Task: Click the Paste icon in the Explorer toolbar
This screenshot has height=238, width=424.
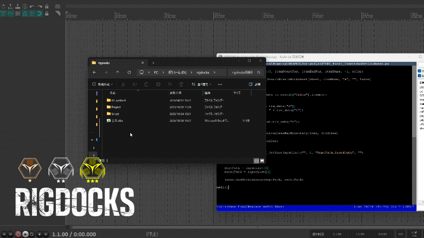Action: [x=146, y=84]
